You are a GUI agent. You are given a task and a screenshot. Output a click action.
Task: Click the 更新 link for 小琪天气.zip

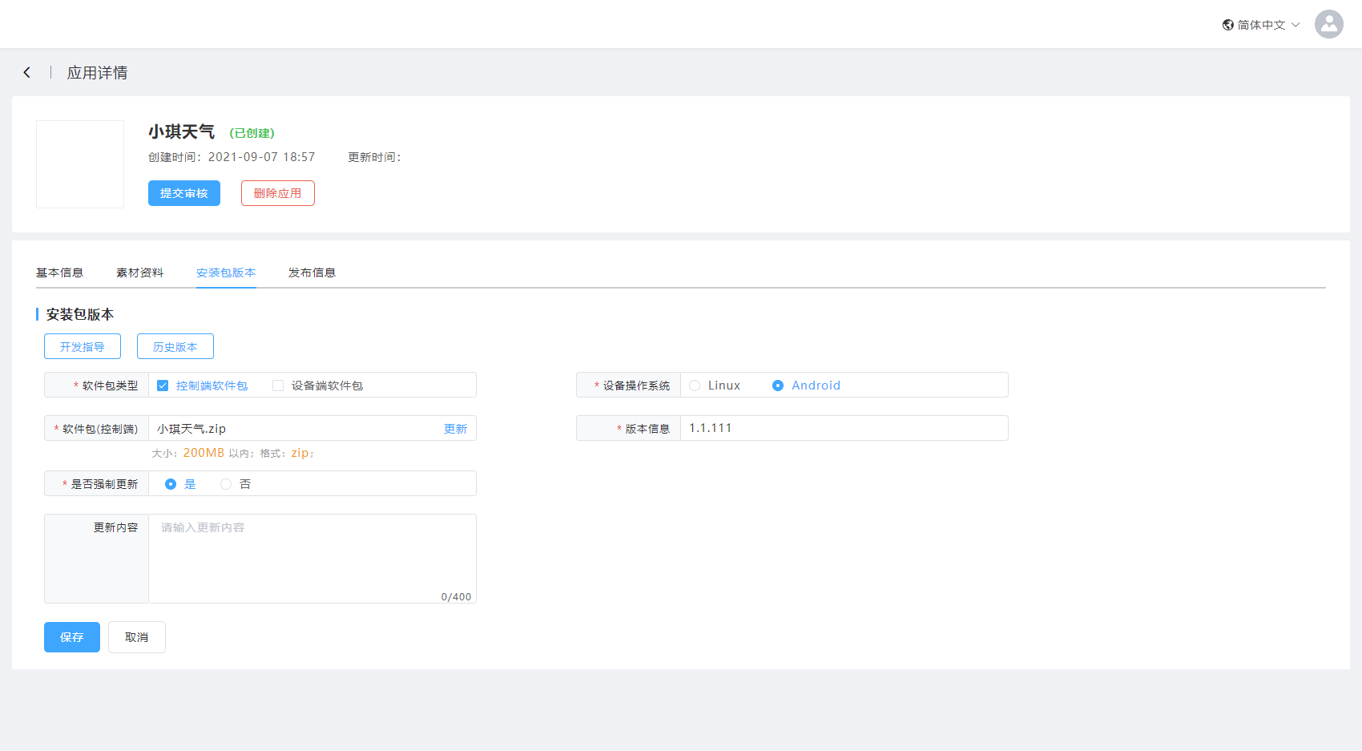[455, 429]
